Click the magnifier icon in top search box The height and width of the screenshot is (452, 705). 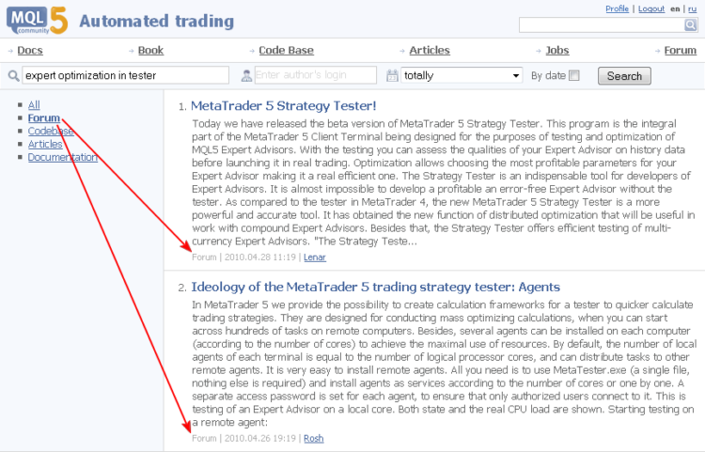(x=690, y=25)
